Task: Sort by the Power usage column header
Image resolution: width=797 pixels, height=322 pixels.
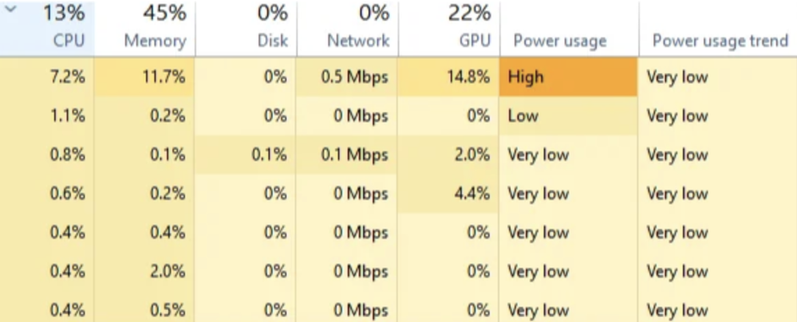Action: 570,27
